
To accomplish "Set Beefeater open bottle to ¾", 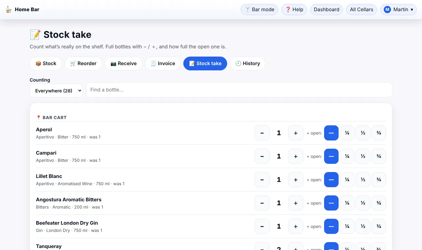I will [379, 226].
